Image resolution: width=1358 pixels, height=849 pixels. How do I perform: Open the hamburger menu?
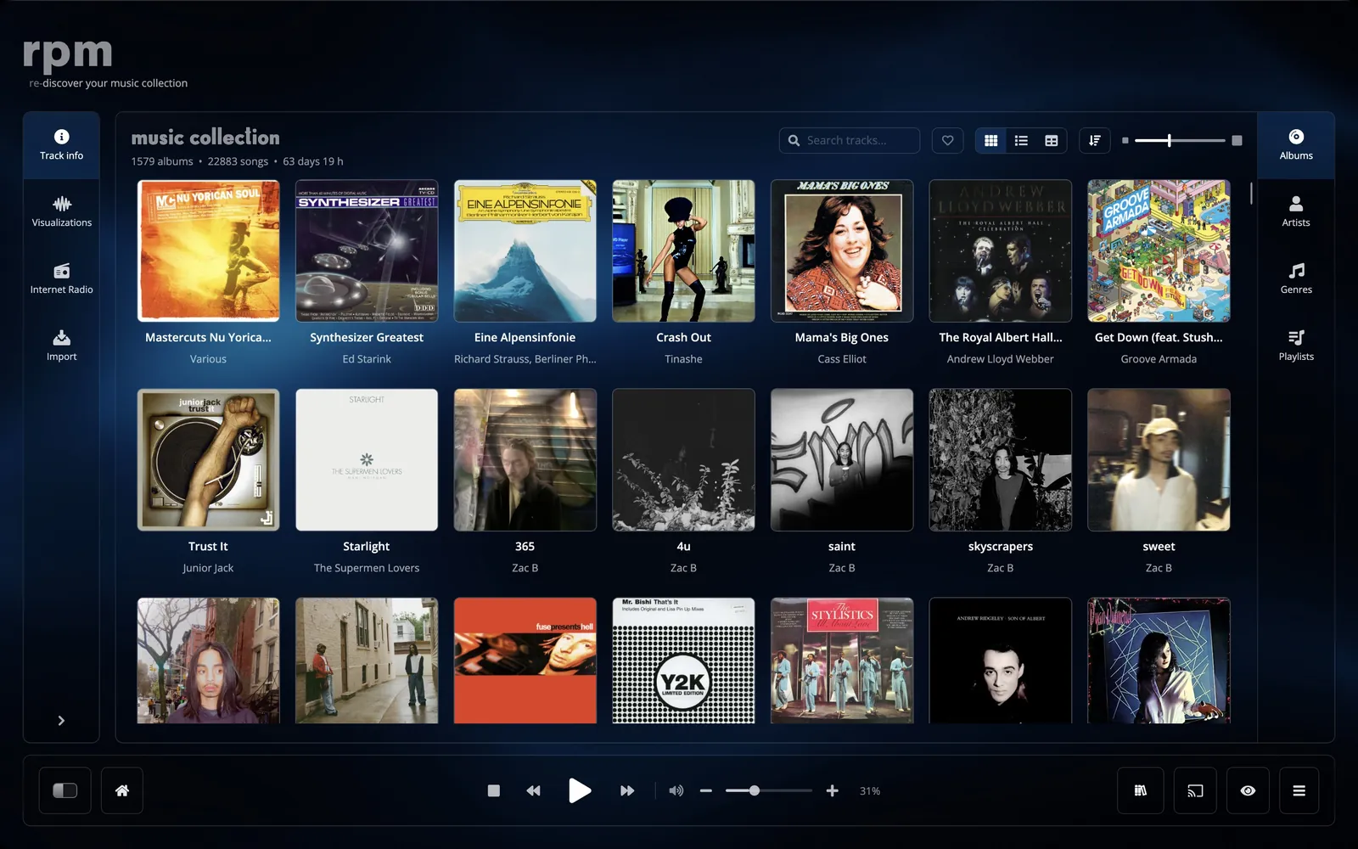point(1299,790)
